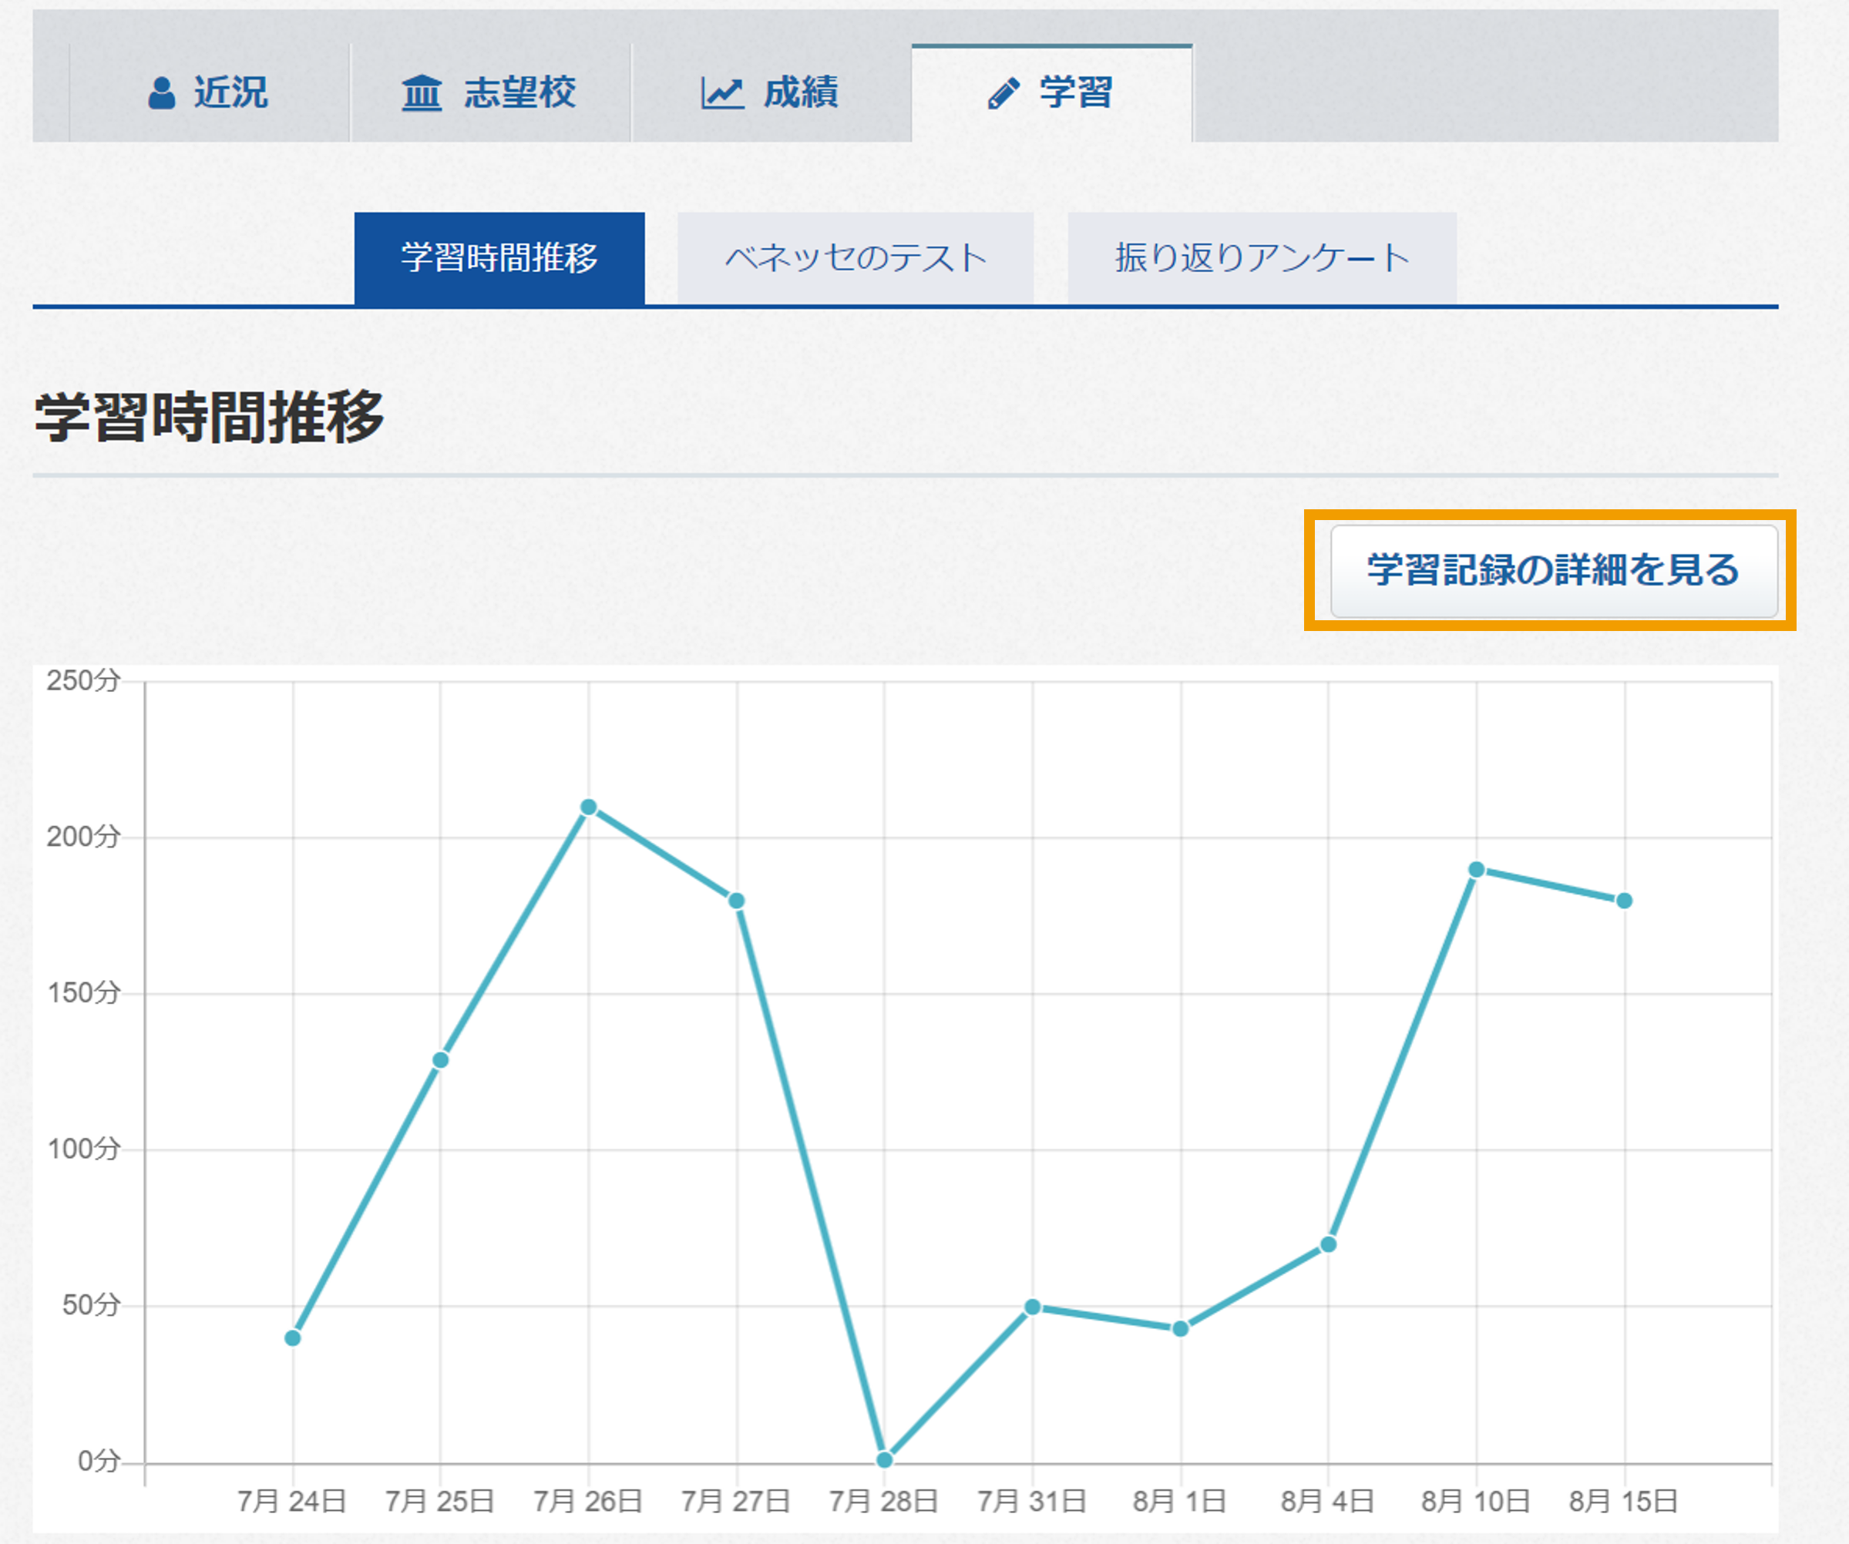Click the pencil icon beside 学習
The image size is (1849, 1544).
tap(1004, 92)
